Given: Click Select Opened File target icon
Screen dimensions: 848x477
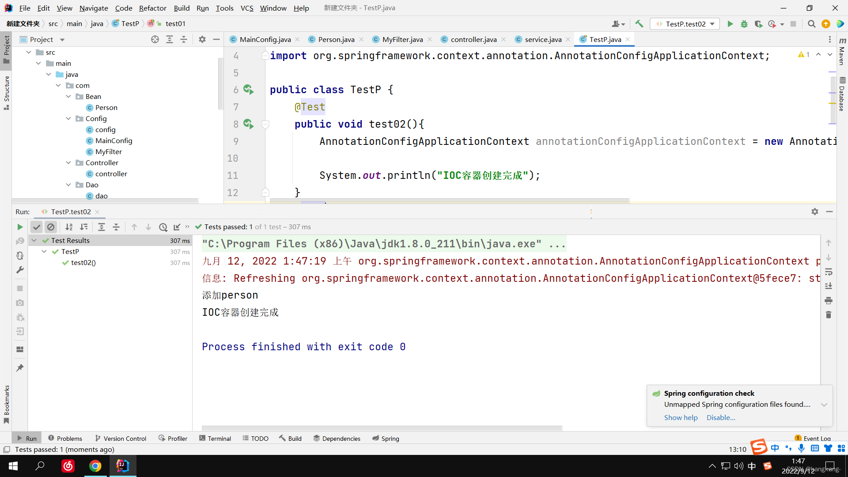Looking at the screenshot, I should pos(155,39).
